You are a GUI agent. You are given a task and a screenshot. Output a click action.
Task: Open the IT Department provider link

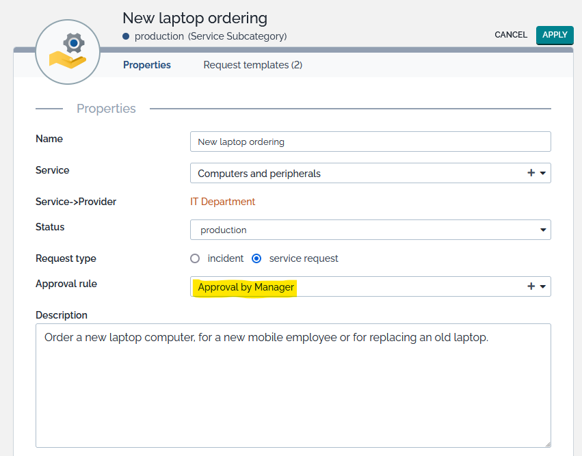point(222,202)
